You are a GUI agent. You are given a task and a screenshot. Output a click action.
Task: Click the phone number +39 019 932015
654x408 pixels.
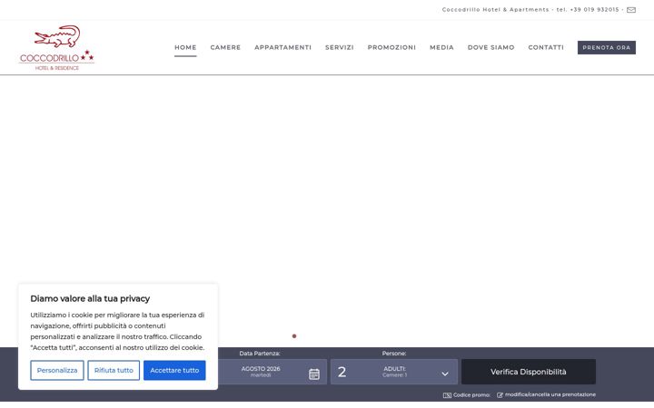pyautogui.click(x=594, y=10)
